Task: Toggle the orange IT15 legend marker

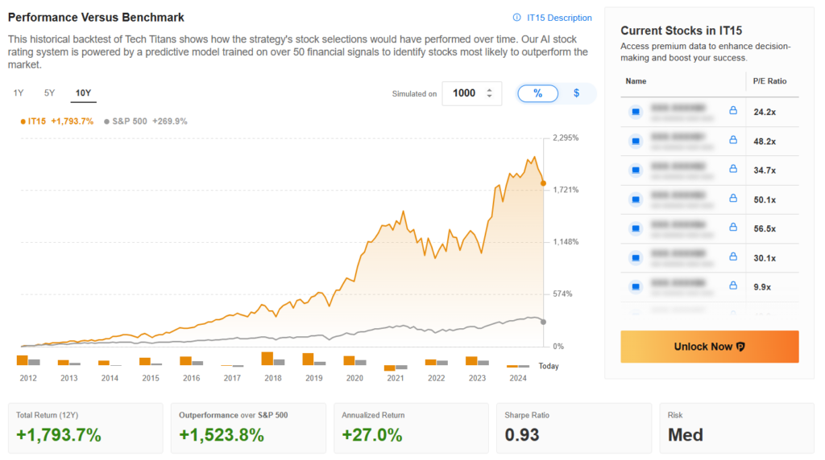Action: tap(23, 121)
